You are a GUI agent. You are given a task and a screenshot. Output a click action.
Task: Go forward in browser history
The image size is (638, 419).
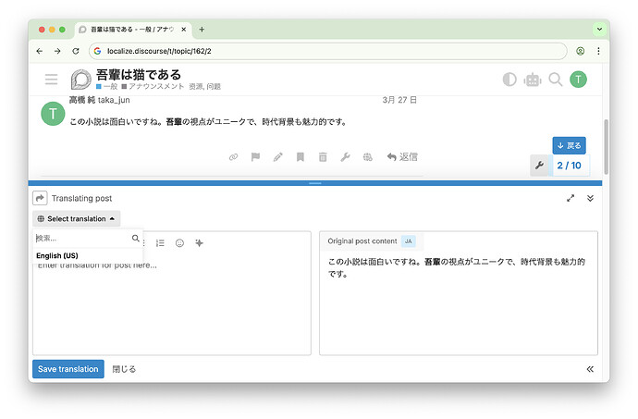57,51
